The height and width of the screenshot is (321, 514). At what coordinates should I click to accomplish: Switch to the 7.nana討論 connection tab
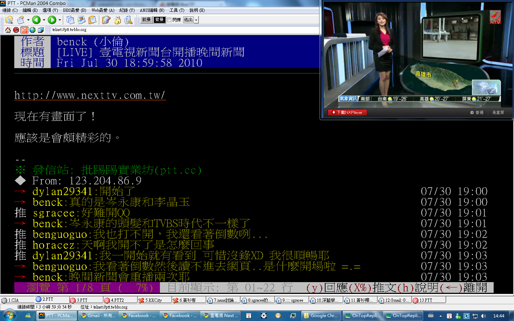[223, 300]
